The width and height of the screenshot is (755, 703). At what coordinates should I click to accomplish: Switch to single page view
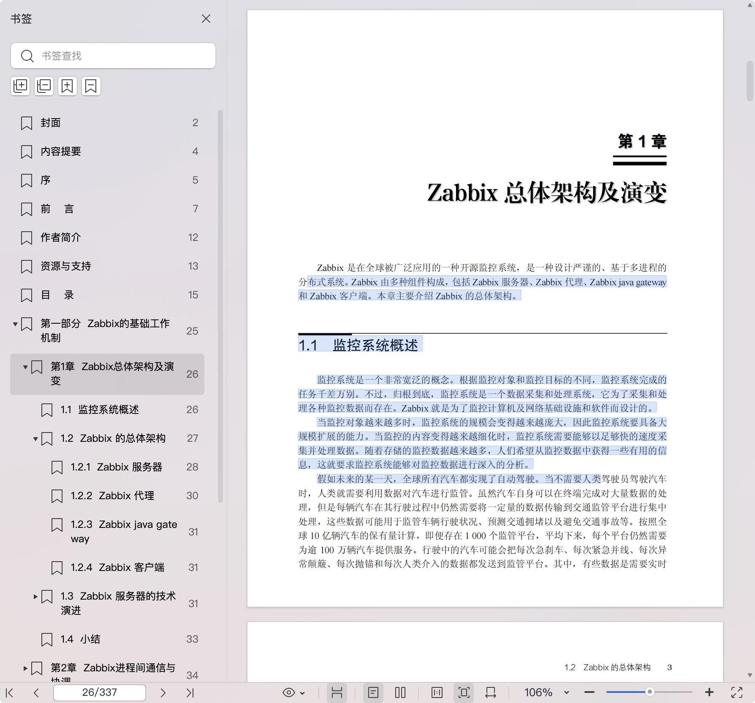point(373,692)
